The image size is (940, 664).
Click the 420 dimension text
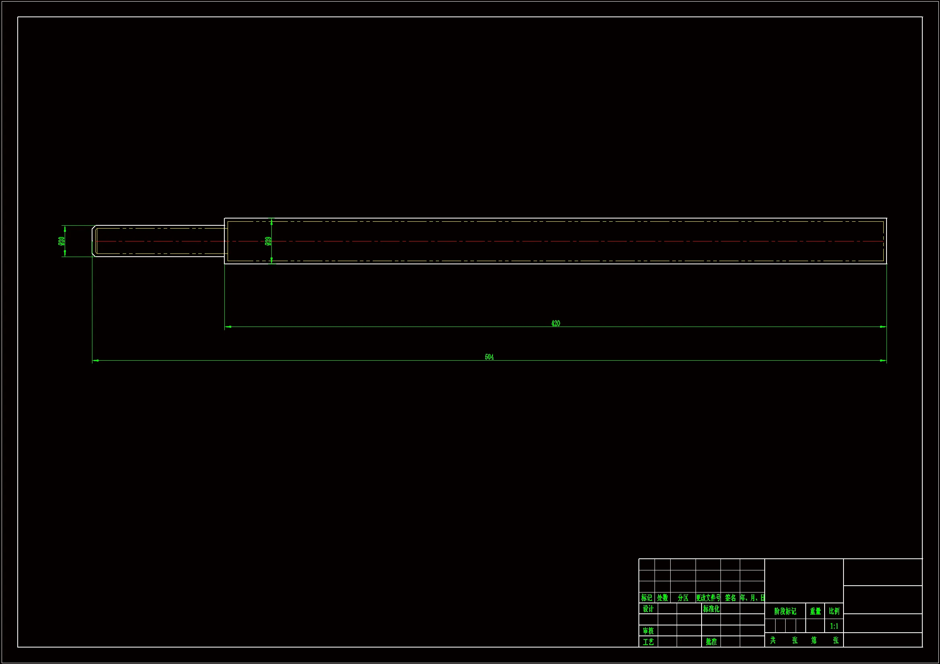555,323
